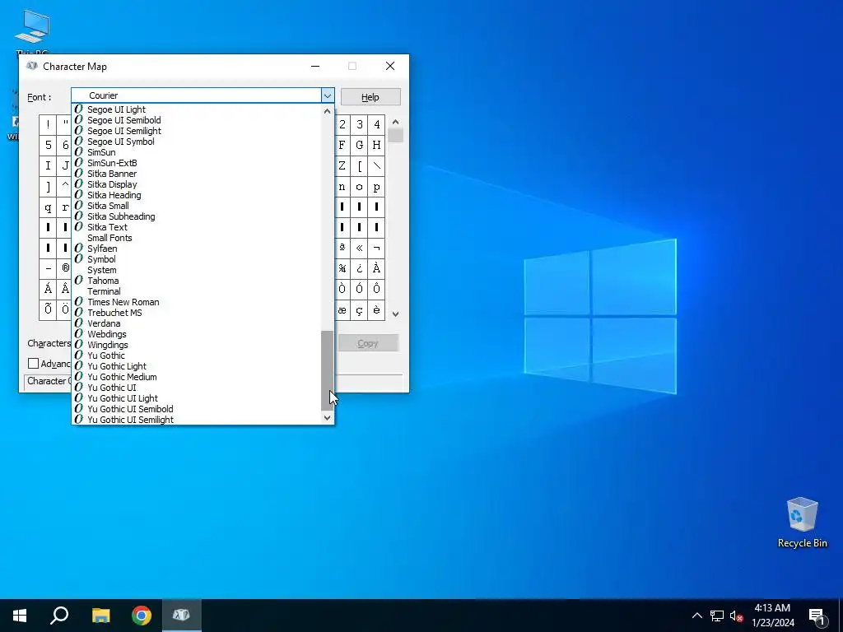Click character grid scroll up arrow

(x=396, y=122)
